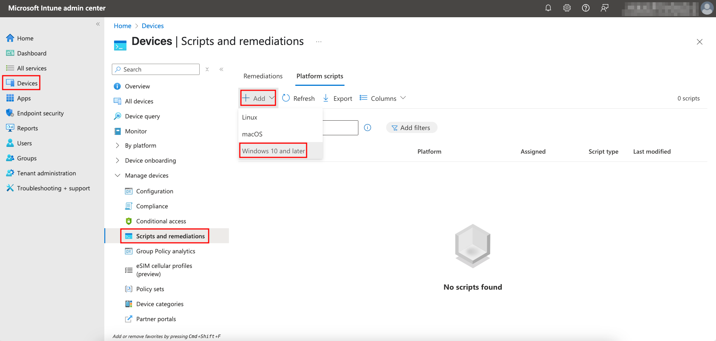The width and height of the screenshot is (716, 341).
Task: Open account avatar in top right
Action: click(x=707, y=8)
